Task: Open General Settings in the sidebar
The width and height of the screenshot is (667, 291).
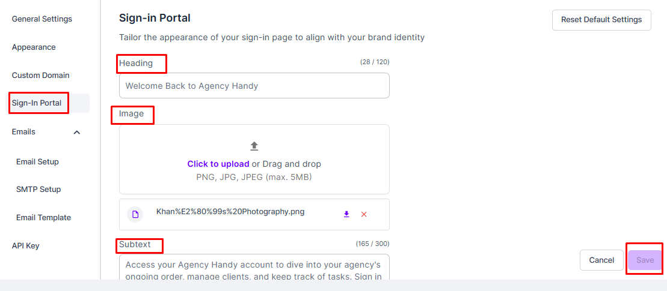Action: [x=42, y=19]
